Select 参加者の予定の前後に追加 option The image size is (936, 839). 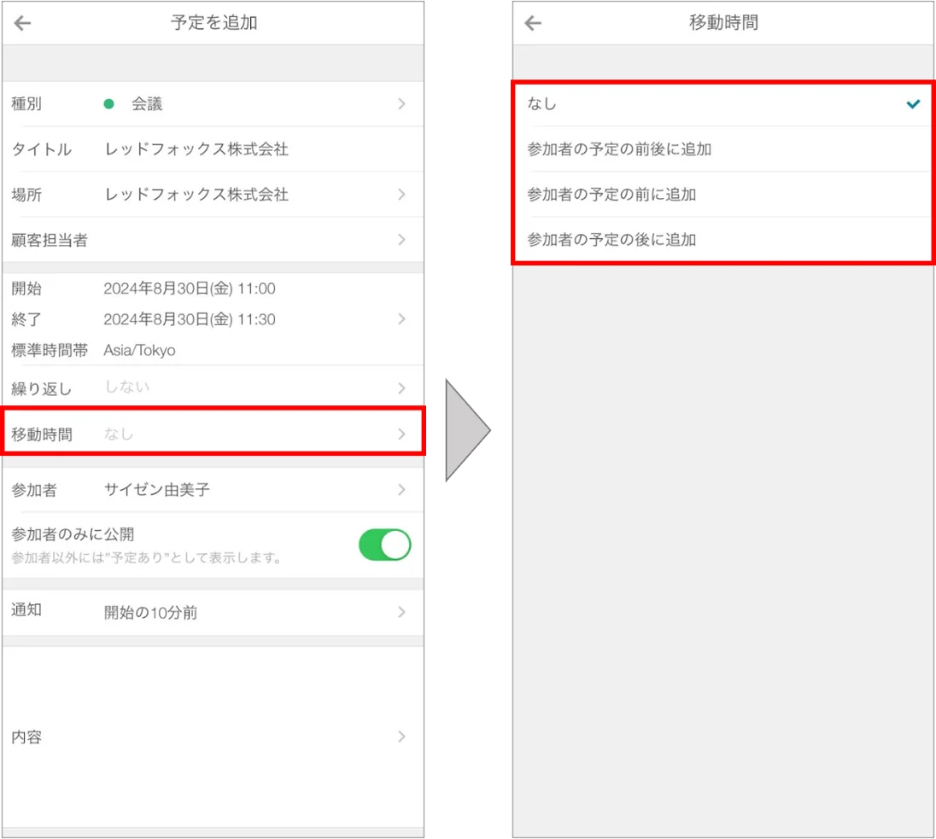pyautogui.click(x=722, y=149)
